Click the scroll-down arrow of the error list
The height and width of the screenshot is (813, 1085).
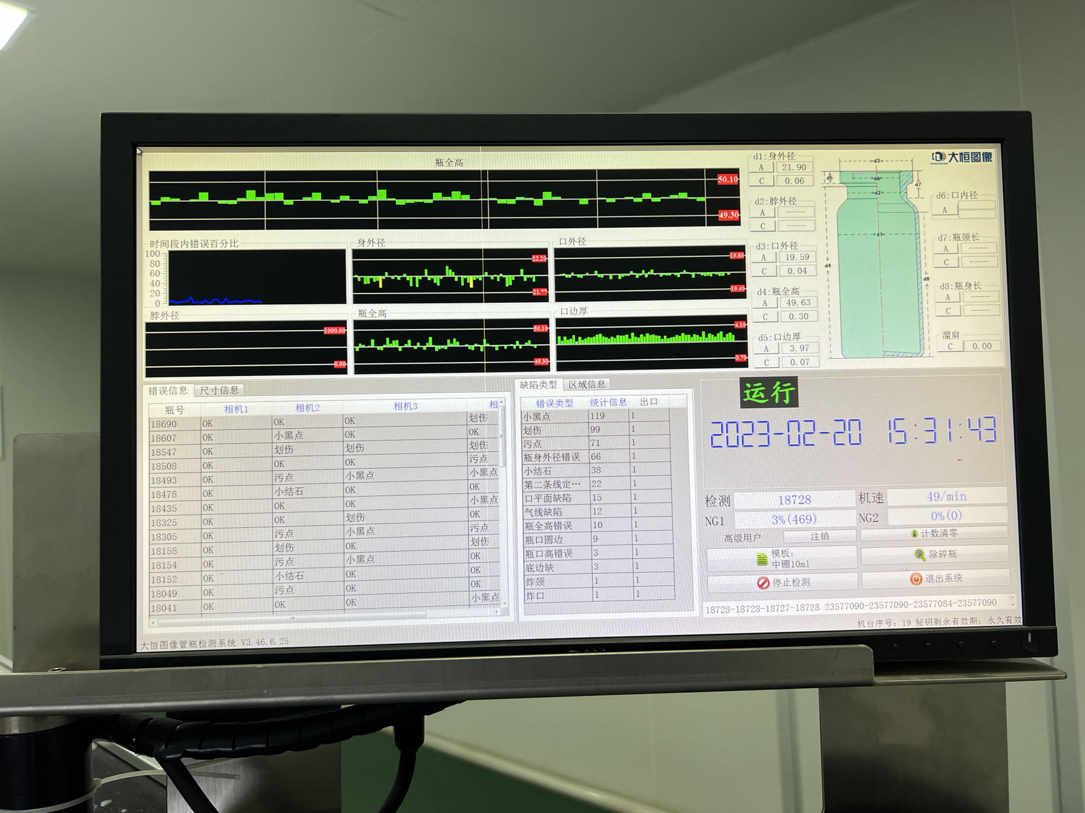tap(504, 602)
